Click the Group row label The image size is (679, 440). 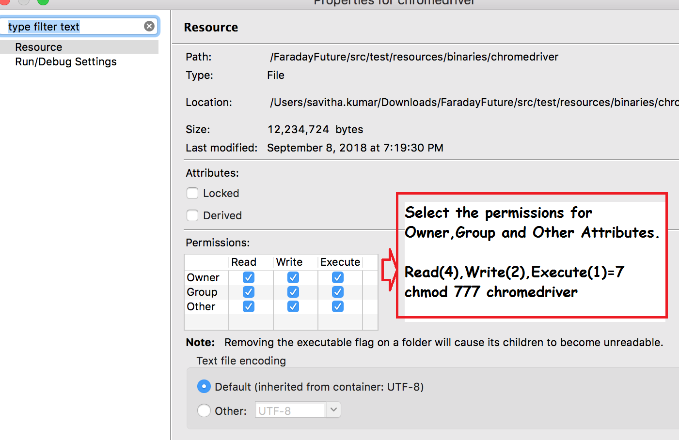(202, 292)
